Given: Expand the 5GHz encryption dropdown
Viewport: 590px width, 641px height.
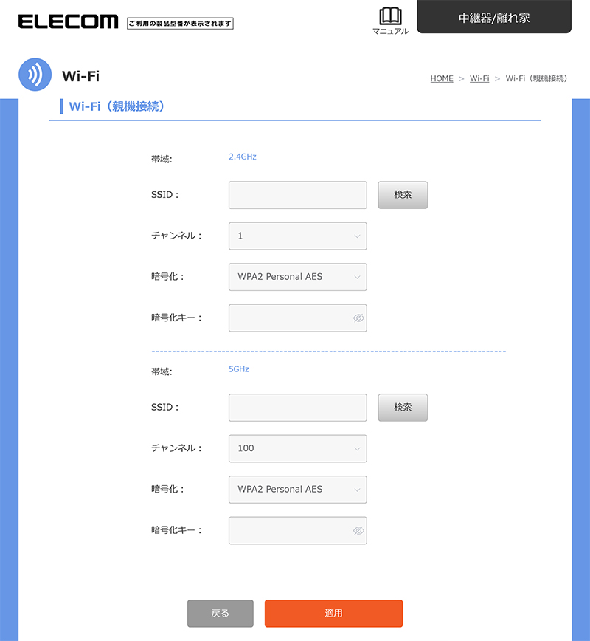Looking at the screenshot, I should (297, 490).
